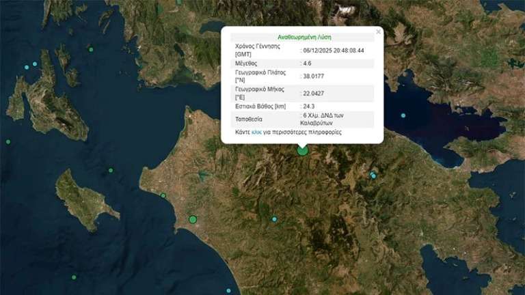Click the magnitude value 4.6
The height and width of the screenshot is (295, 525).
point(307,64)
